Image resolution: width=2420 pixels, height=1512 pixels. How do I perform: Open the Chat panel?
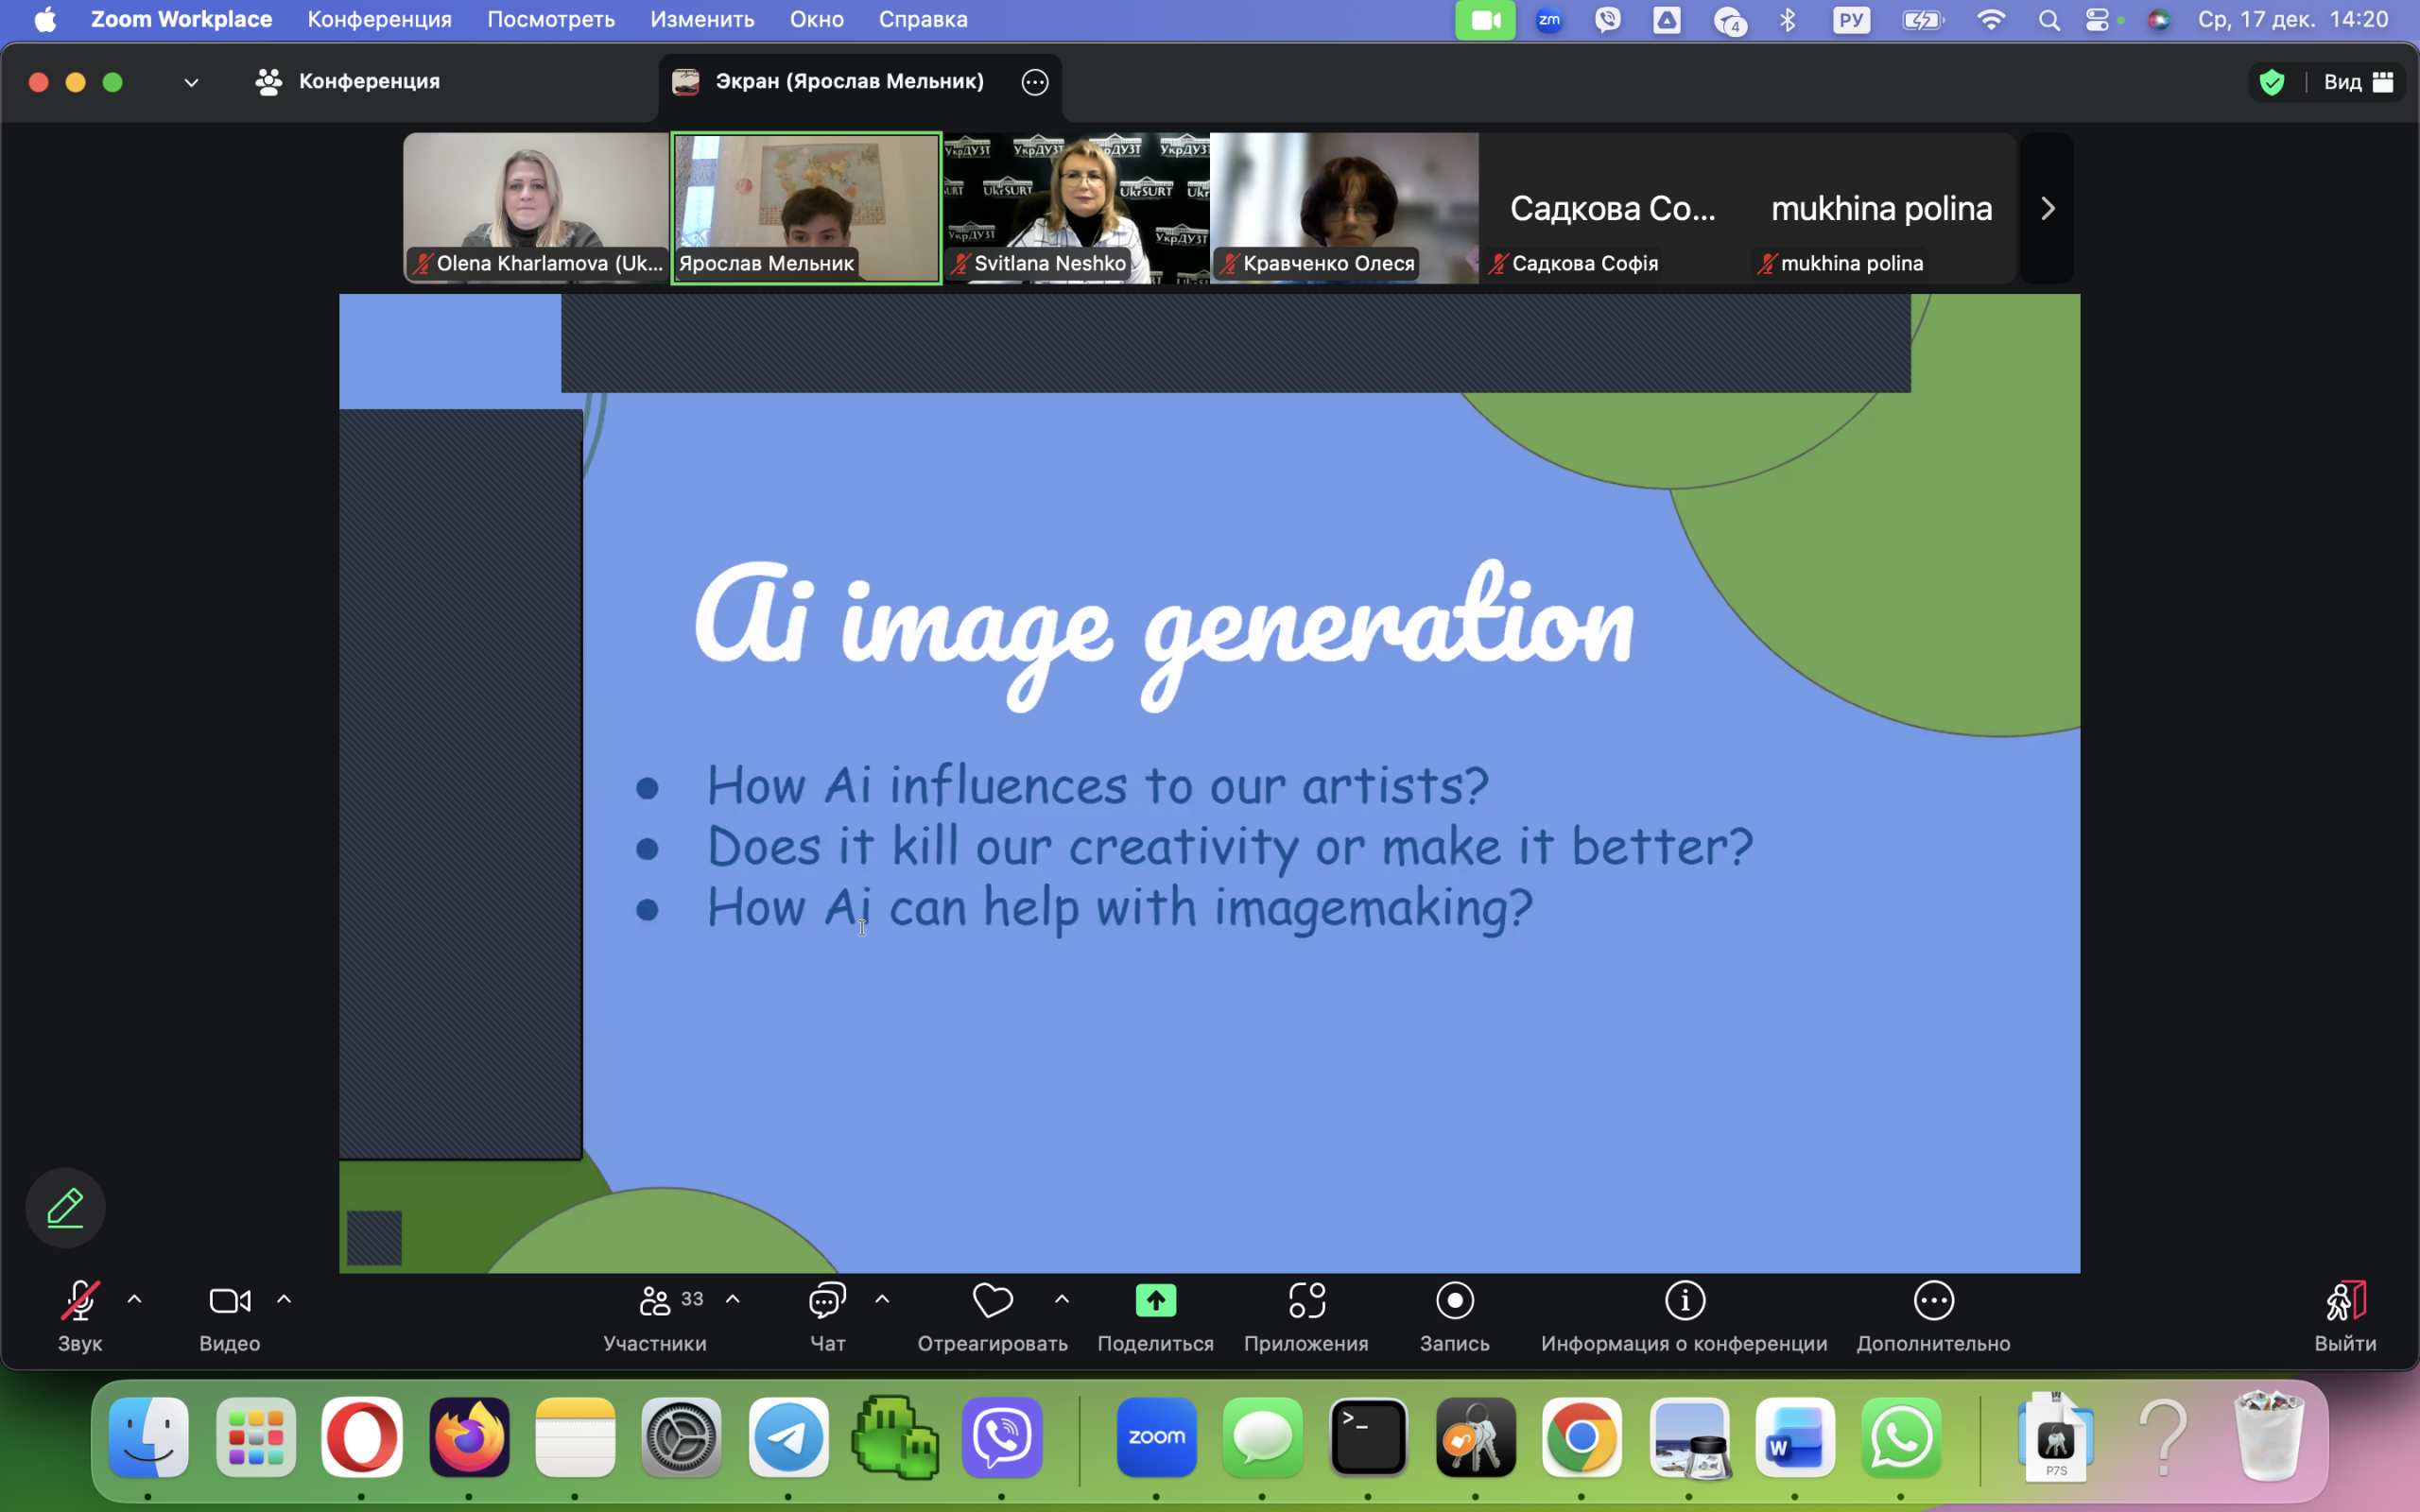pyautogui.click(x=827, y=1301)
